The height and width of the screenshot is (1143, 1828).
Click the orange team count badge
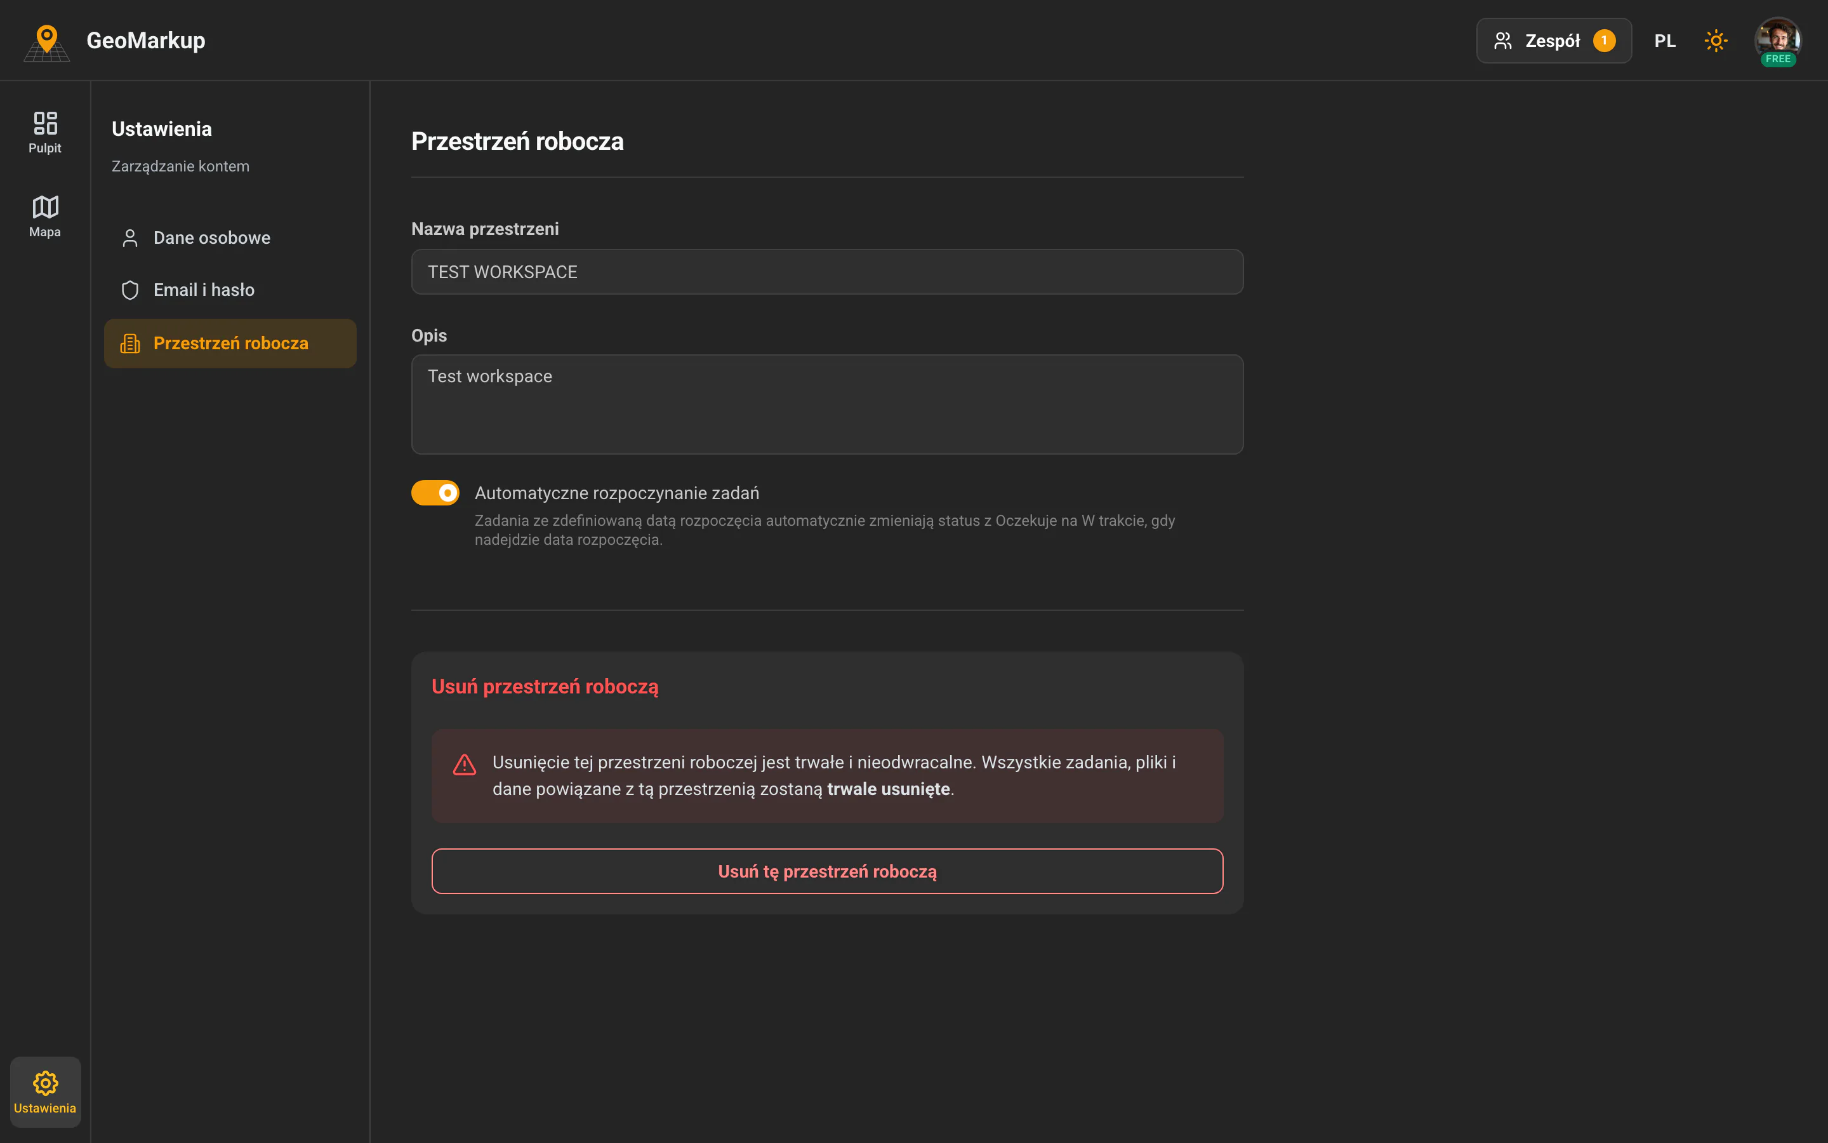tap(1605, 41)
